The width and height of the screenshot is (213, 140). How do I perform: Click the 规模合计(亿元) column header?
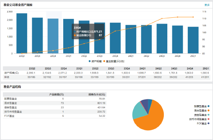click(97, 94)
